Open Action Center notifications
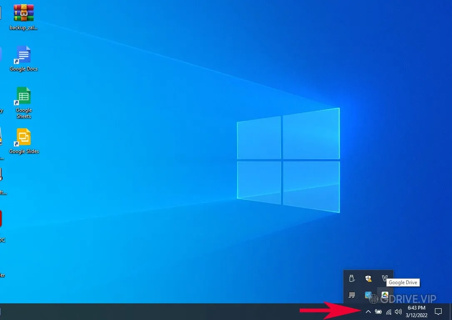Image resolution: width=452 pixels, height=320 pixels. click(x=438, y=311)
